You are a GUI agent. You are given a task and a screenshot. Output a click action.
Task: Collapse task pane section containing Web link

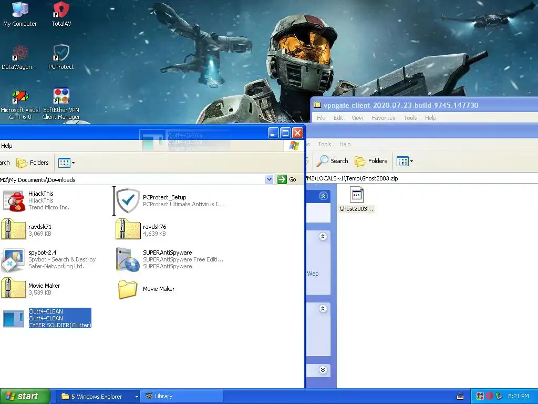[x=323, y=236]
